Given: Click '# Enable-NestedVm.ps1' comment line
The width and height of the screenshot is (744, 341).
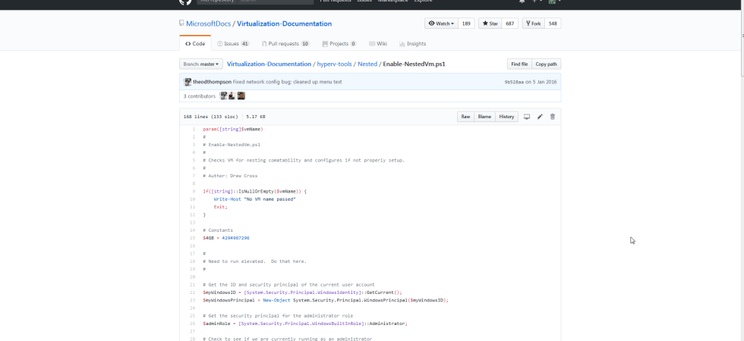Looking at the screenshot, I should [x=232, y=145].
